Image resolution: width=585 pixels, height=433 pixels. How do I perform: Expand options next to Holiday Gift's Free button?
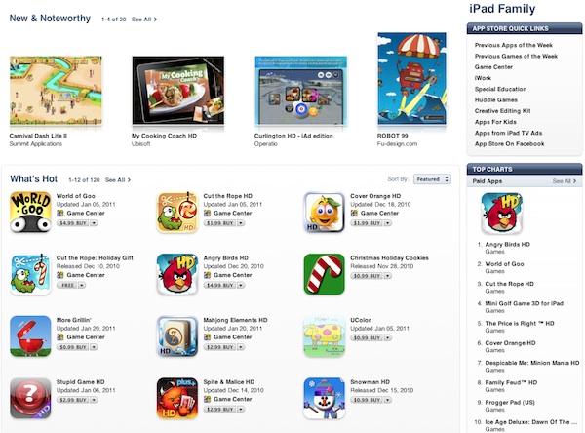(82, 285)
